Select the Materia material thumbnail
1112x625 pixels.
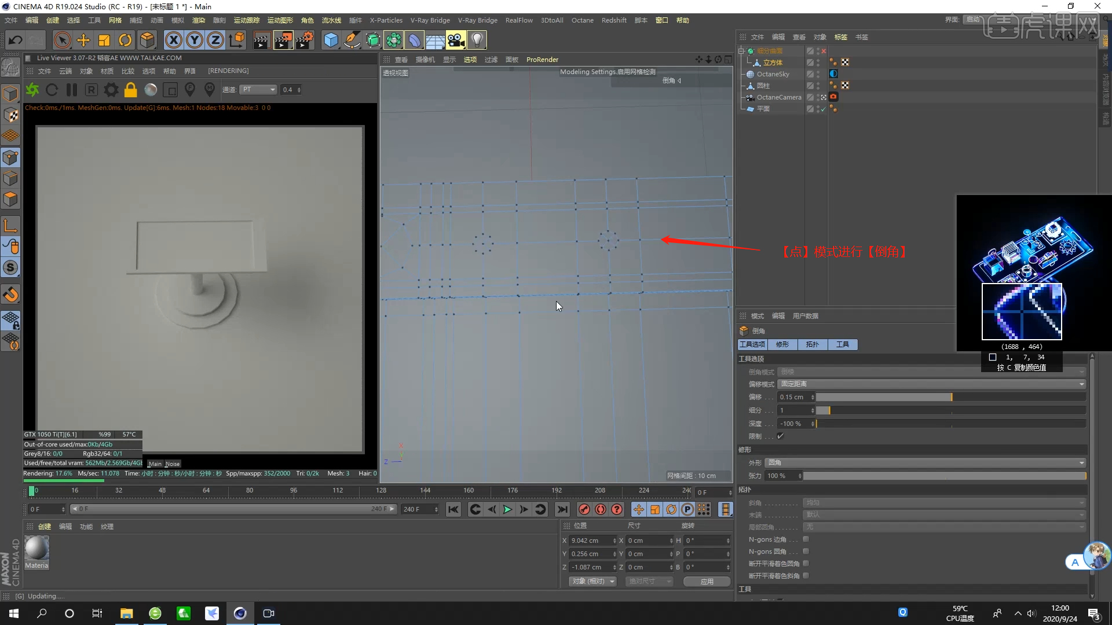pyautogui.click(x=36, y=553)
